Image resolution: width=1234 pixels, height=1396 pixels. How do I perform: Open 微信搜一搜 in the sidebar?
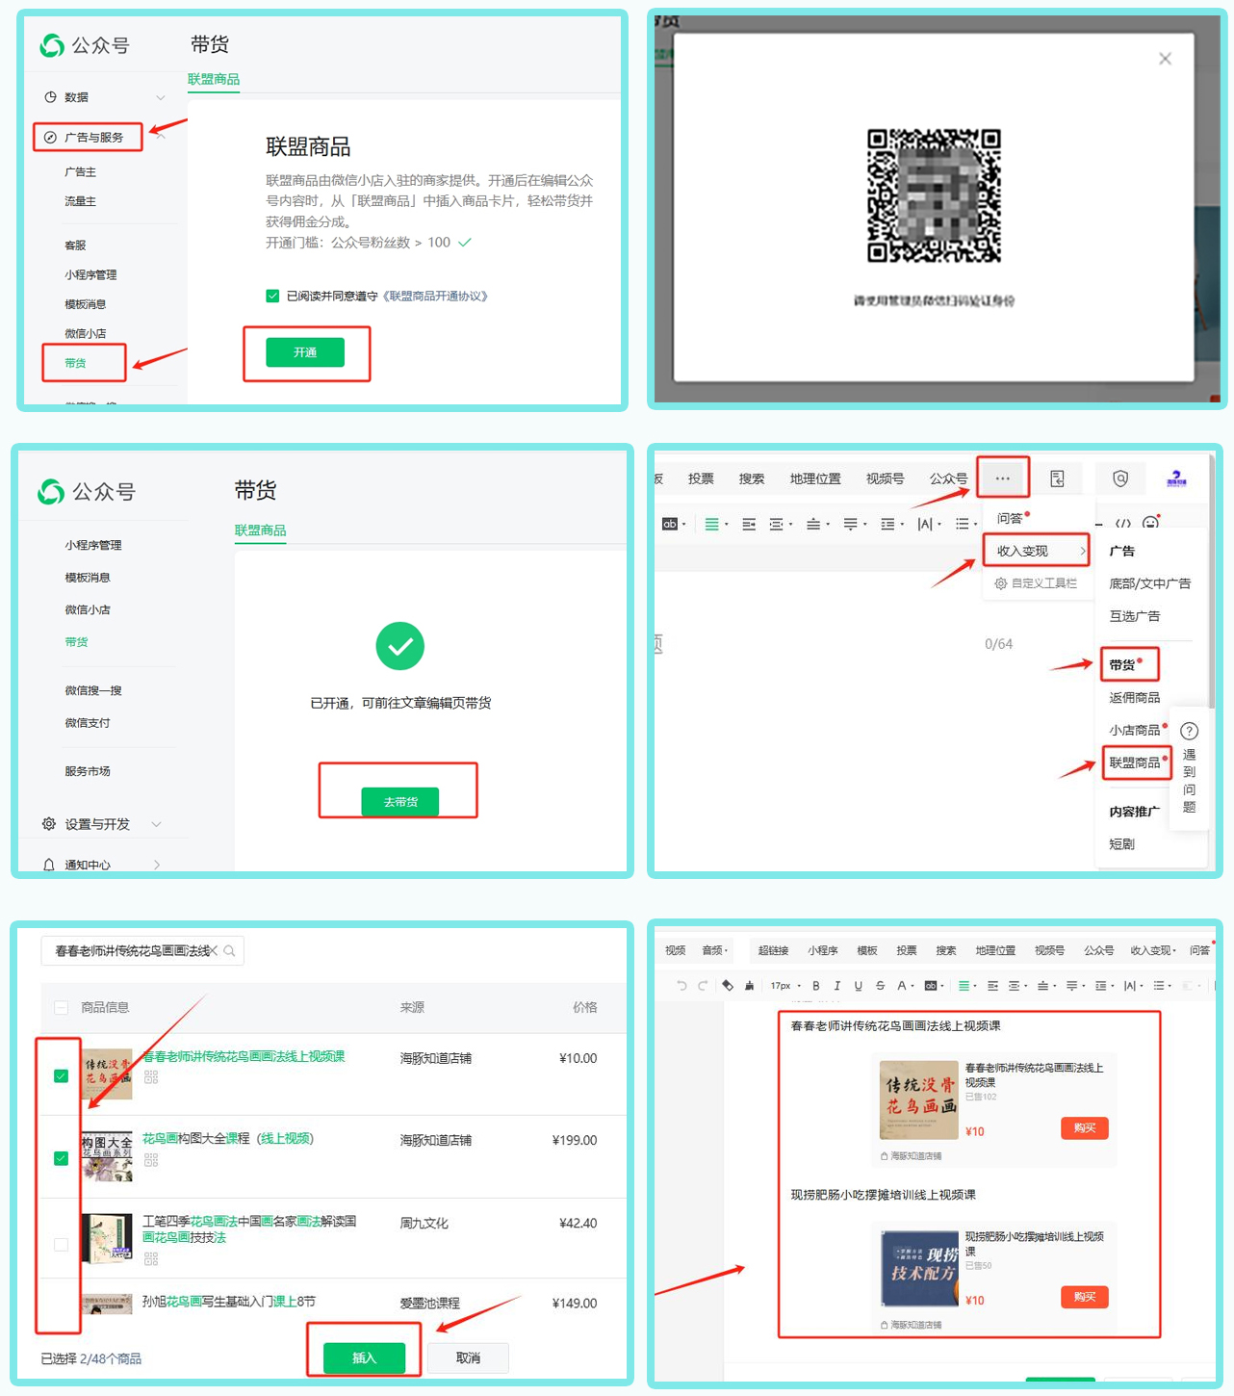(x=93, y=690)
